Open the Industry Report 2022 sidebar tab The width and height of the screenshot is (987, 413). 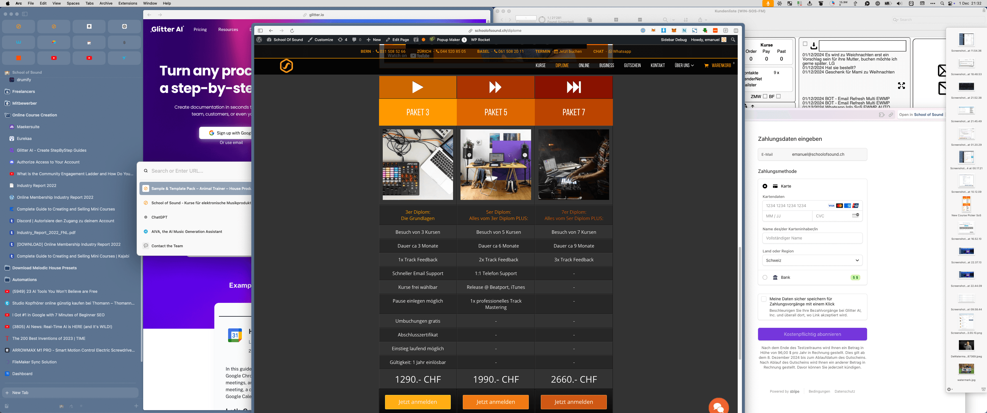pyautogui.click(x=36, y=186)
